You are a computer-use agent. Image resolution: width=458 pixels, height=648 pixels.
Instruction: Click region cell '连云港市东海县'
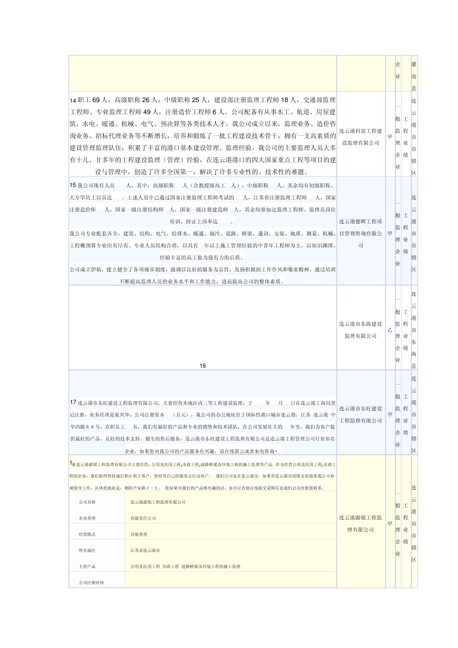(x=414, y=330)
